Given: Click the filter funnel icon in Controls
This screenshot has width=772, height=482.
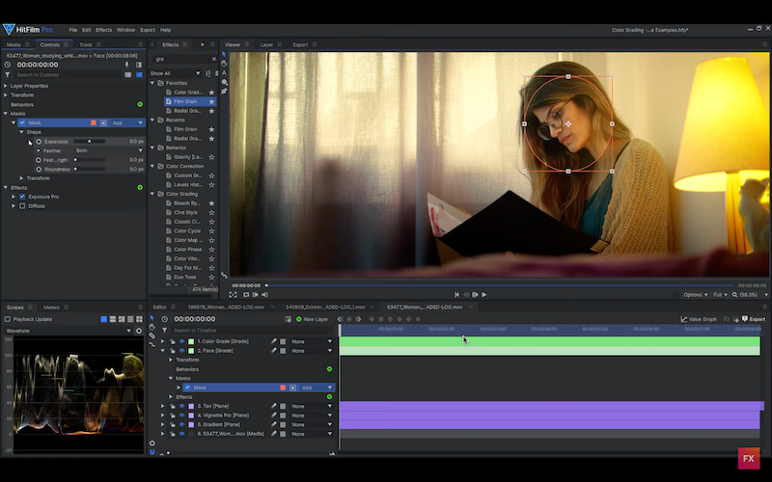Looking at the screenshot, I should 8,75.
